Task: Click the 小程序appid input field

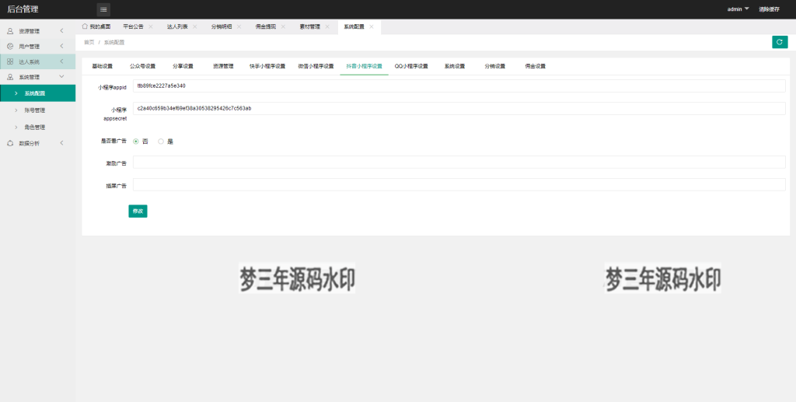Action: click(x=459, y=86)
